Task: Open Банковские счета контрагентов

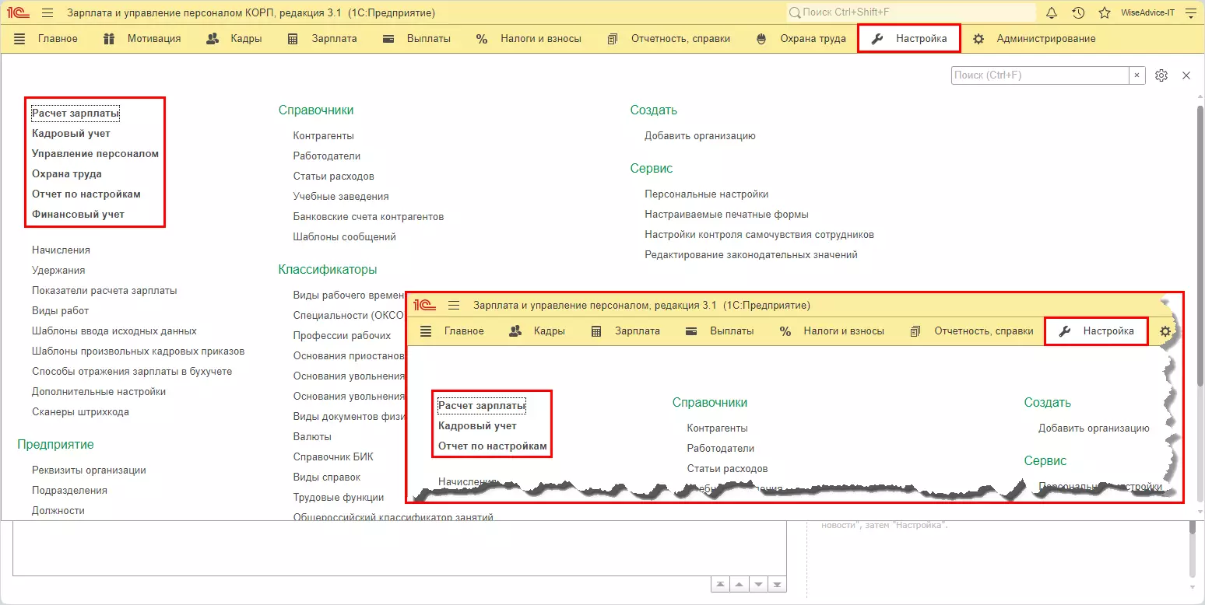Action: coord(368,217)
